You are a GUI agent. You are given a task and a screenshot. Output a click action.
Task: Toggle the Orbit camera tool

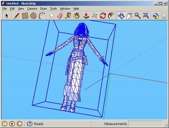(121, 16)
